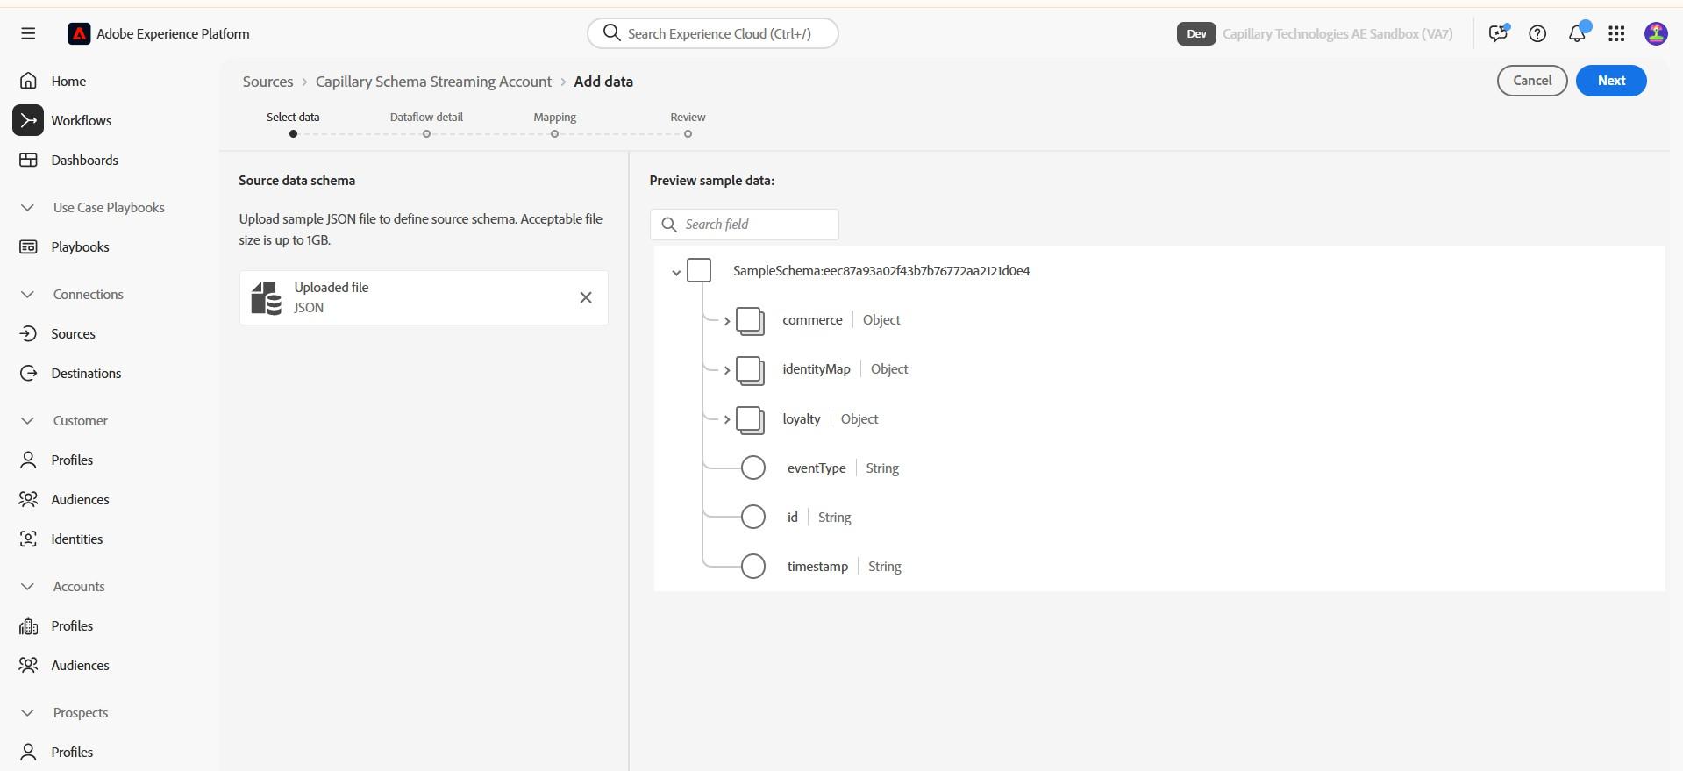Click the identityMap field name

point(817,369)
